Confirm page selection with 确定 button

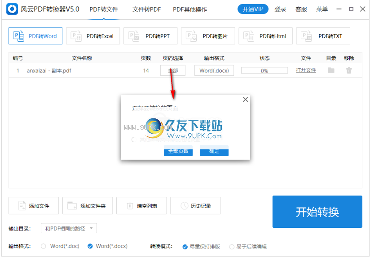(x=214, y=151)
